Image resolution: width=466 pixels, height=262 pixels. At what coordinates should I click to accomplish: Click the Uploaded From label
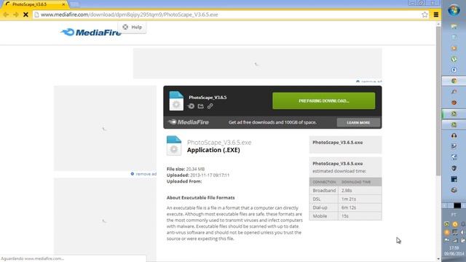pyautogui.click(x=184, y=181)
